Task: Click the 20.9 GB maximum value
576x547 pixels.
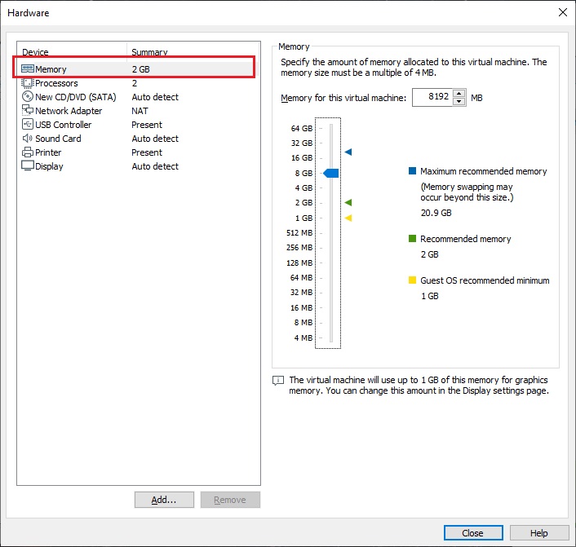Action: point(436,213)
